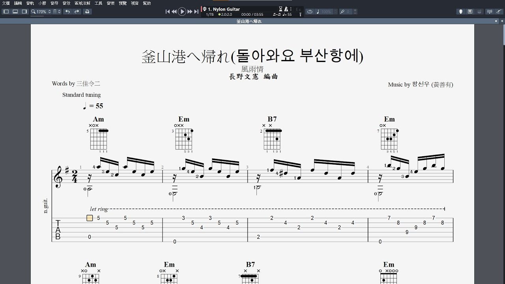The height and width of the screenshot is (284, 505).
Task: Click the tempo 55 display
Action: pos(287,15)
